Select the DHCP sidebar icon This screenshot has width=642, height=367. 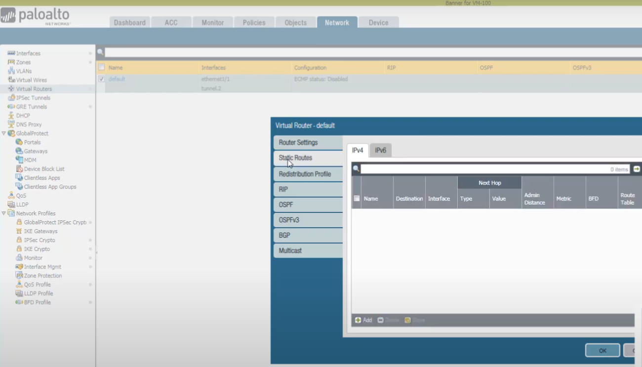click(11, 116)
